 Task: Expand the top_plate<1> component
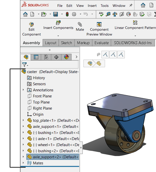(23, 121)
